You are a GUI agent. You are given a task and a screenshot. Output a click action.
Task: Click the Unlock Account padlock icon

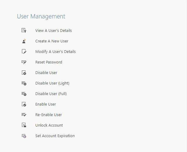coord(24,125)
